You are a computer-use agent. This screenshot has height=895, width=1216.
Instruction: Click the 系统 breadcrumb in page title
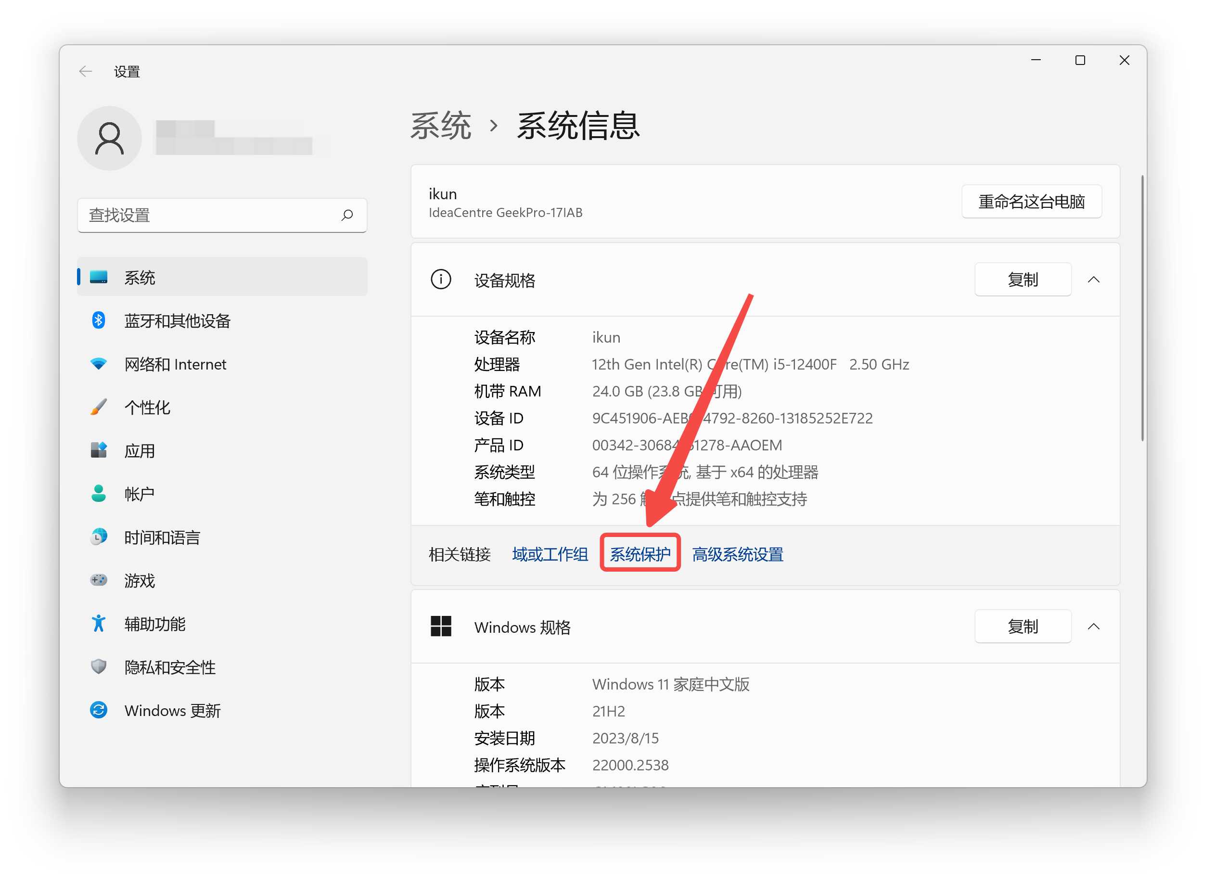coord(440,126)
